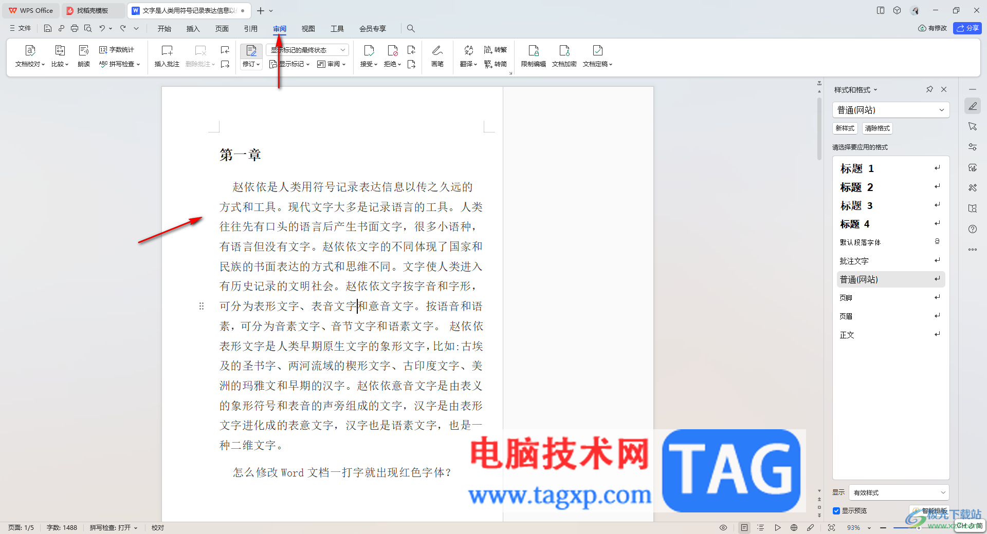987x534 pixels.
Task: Open the 文件 menu
Action: [x=20, y=28]
